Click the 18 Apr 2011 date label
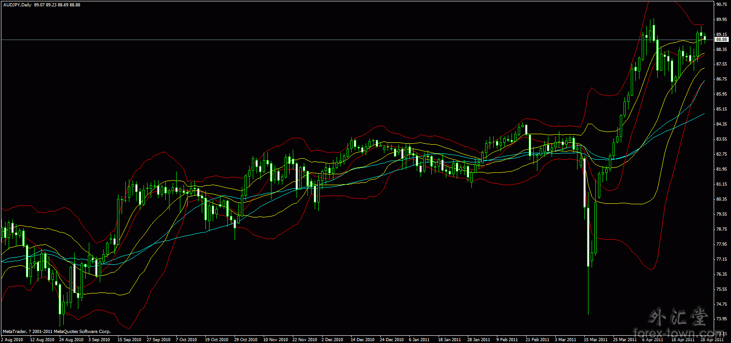Image resolution: width=731 pixels, height=343 pixels. tap(683, 339)
